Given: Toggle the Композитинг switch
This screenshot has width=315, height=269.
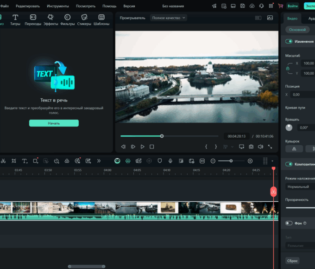Looking at the screenshot, I should click(x=289, y=164).
